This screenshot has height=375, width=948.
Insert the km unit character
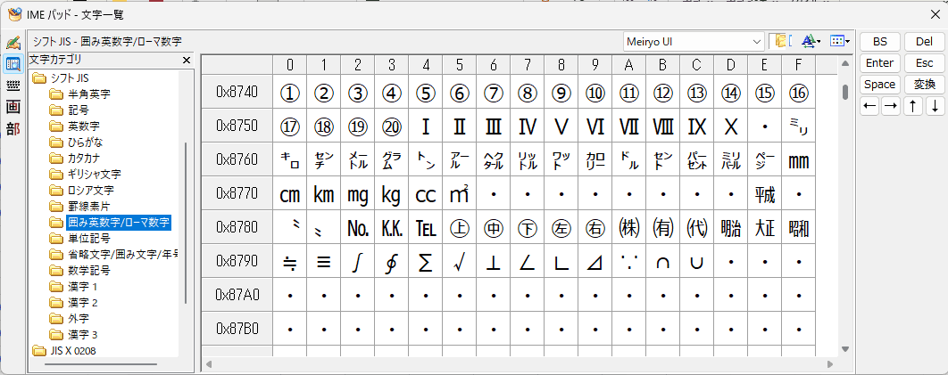(x=324, y=193)
